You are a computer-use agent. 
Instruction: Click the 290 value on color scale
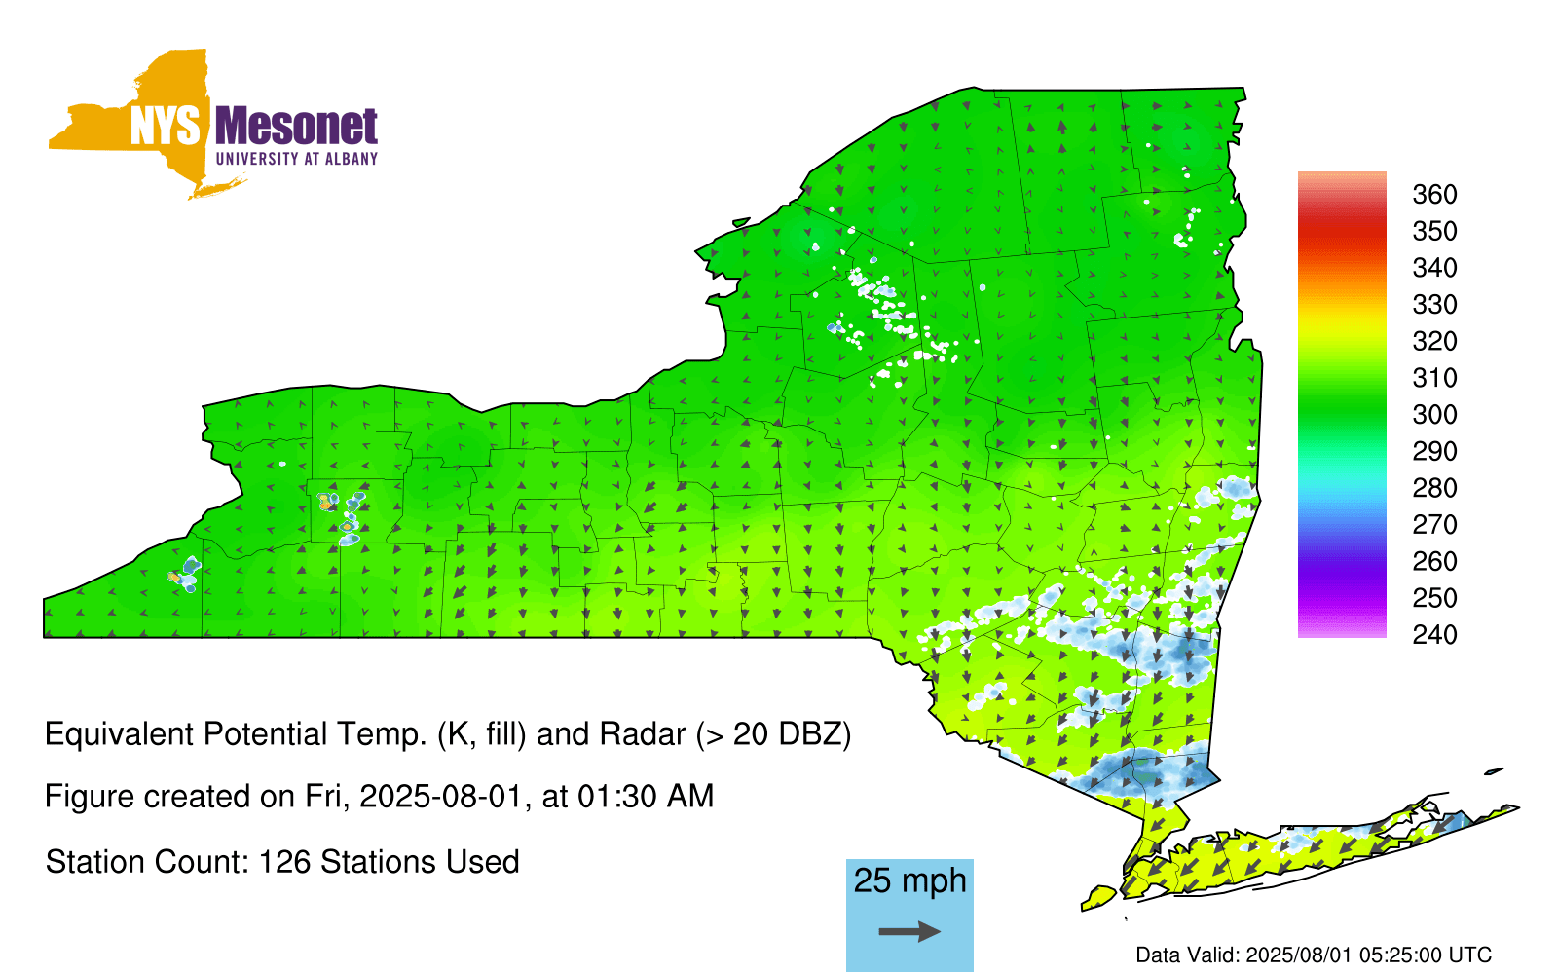coord(1434,452)
